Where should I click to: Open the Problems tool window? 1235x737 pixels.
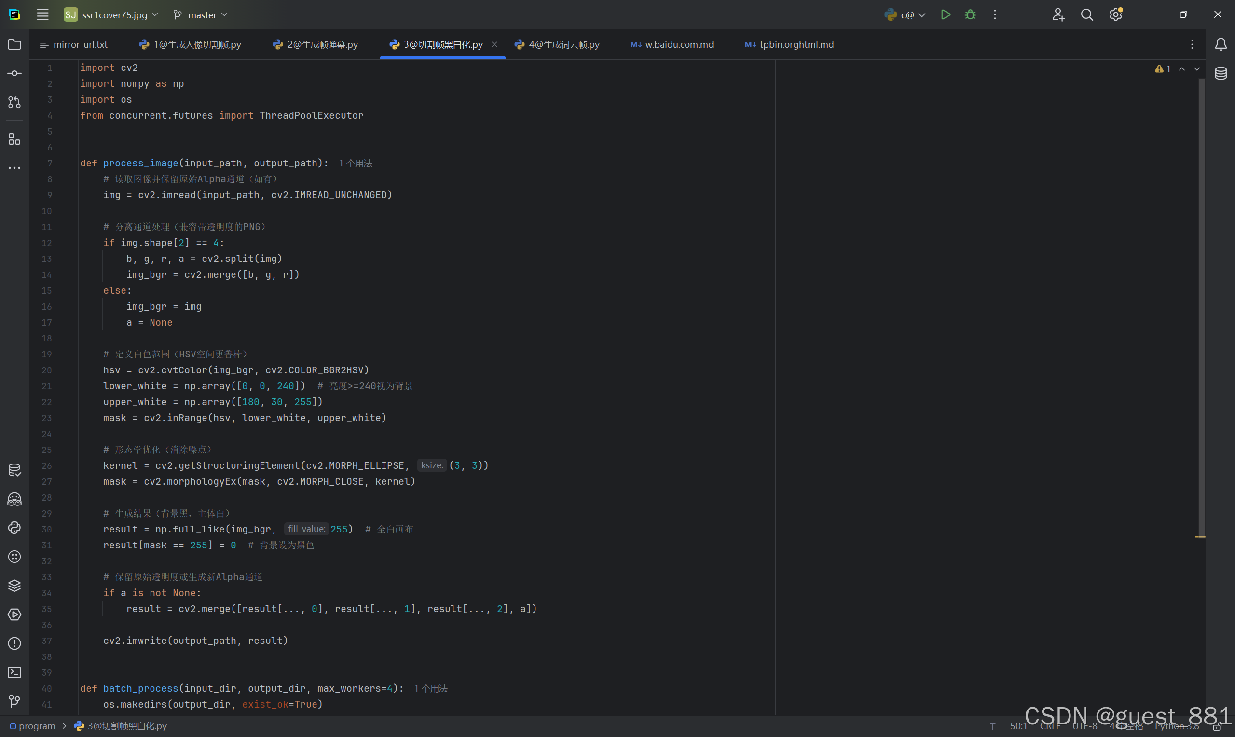[x=14, y=643]
